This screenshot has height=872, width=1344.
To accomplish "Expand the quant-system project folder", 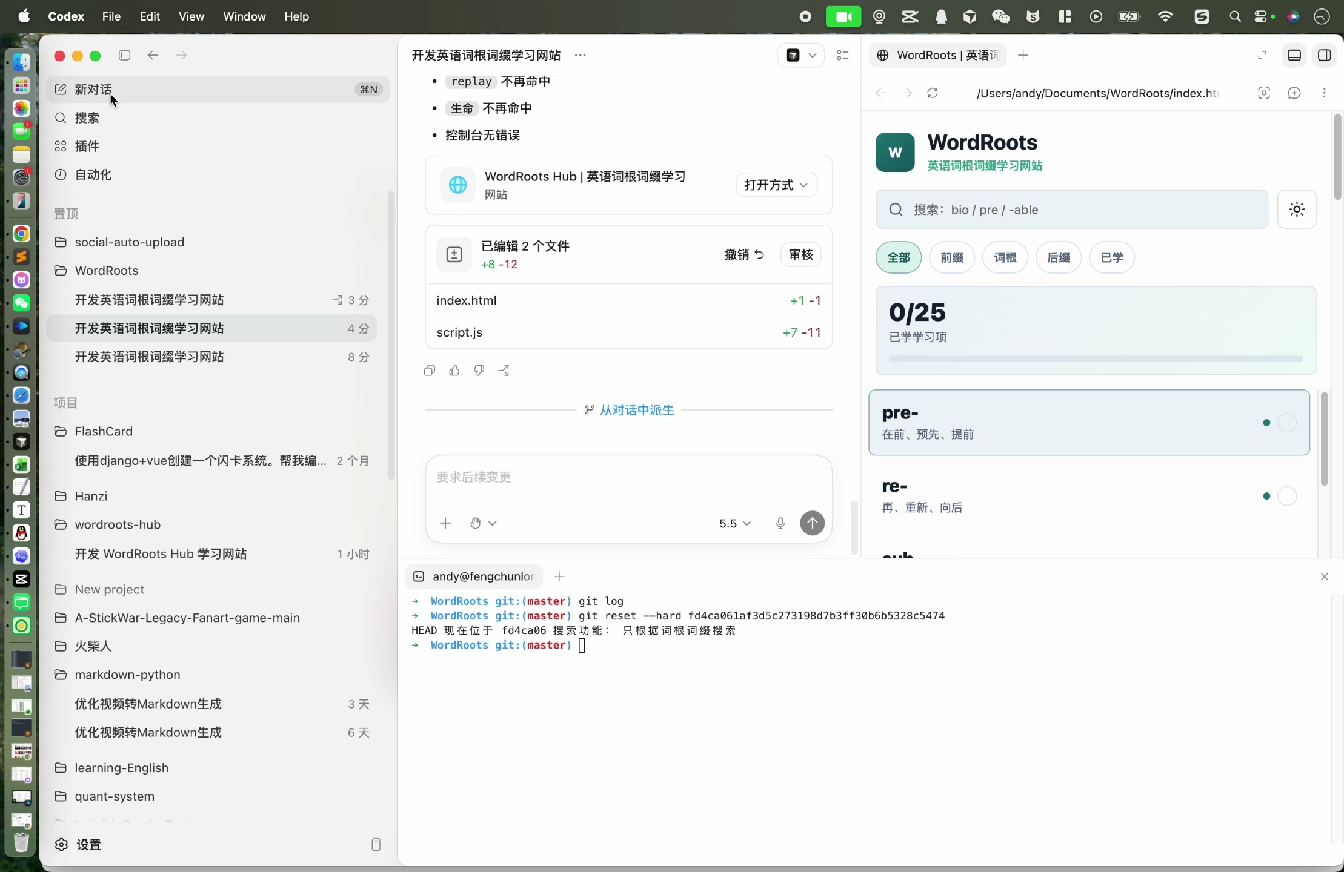I will tap(212, 796).
